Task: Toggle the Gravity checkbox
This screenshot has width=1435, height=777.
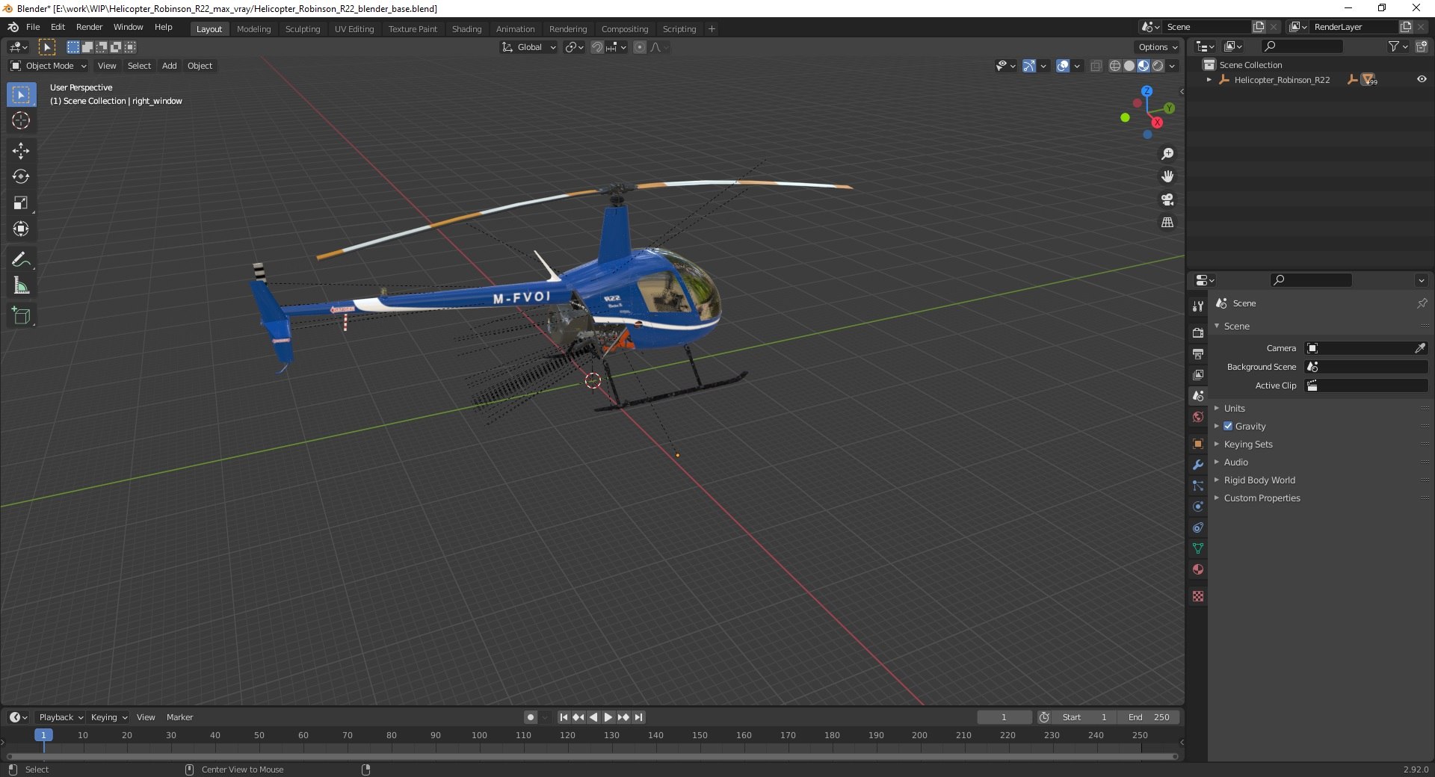Action: (1228, 426)
